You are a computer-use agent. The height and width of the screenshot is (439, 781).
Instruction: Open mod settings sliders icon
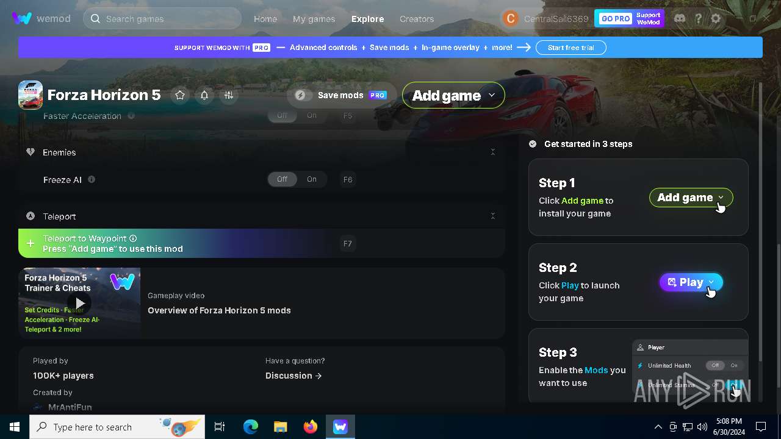point(229,95)
